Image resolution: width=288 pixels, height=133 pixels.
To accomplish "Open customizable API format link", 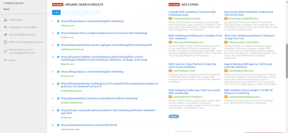I will (22, 51).
